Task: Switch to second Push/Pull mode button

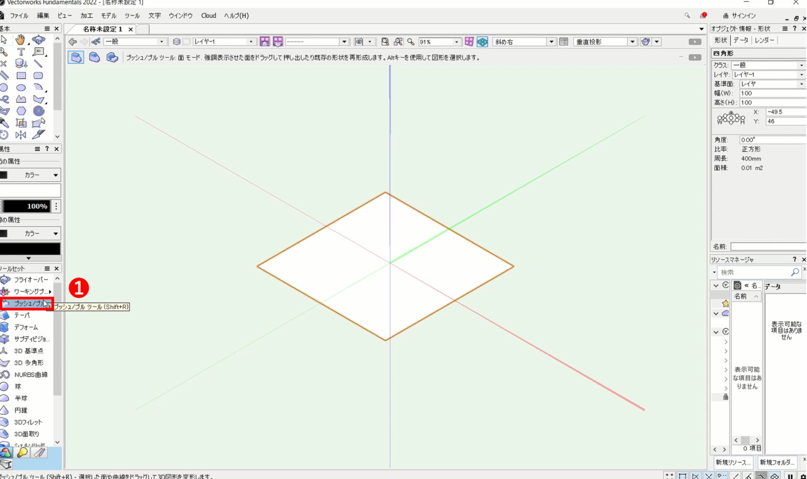Action: [x=95, y=57]
